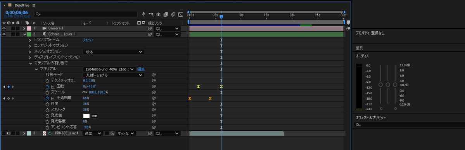
Task: Enable stopwatch for 発光色 property
Action: point(47,116)
